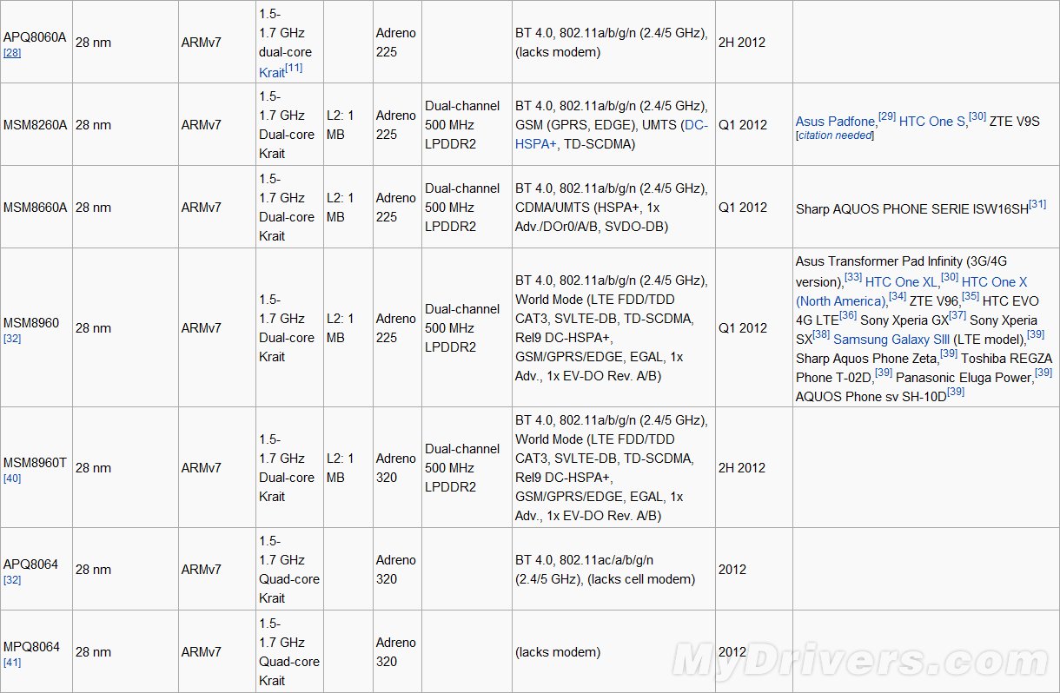
Task: Open reference [28] under APQ8060A
Action: click(12, 53)
